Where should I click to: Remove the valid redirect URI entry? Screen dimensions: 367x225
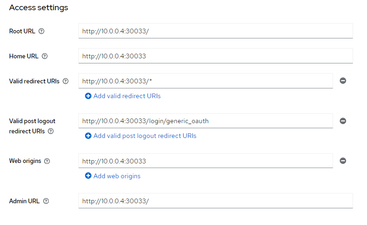[x=343, y=81]
